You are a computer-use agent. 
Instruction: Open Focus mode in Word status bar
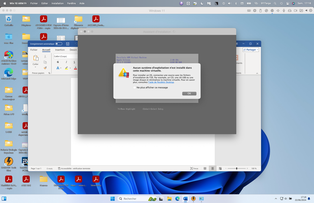click(x=194, y=168)
